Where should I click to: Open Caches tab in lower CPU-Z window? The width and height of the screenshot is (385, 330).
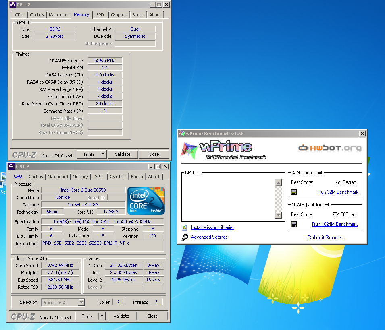tap(35, 177)
